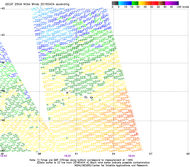The image size is (190, 167).
Task: Click the gray 0-5 knots color swatch
Action: 115,3
